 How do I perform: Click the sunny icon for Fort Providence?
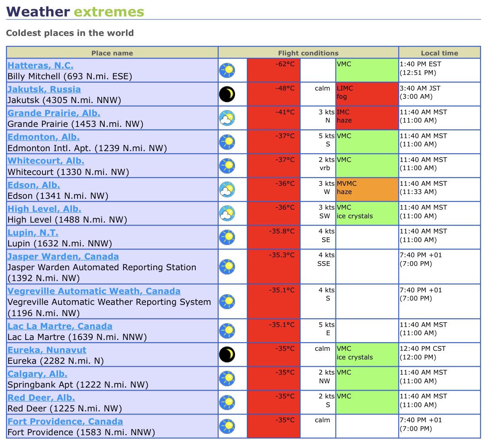227,426
